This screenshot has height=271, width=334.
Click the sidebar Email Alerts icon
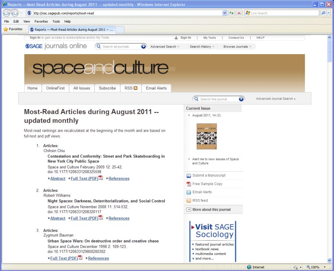point(189,192)
